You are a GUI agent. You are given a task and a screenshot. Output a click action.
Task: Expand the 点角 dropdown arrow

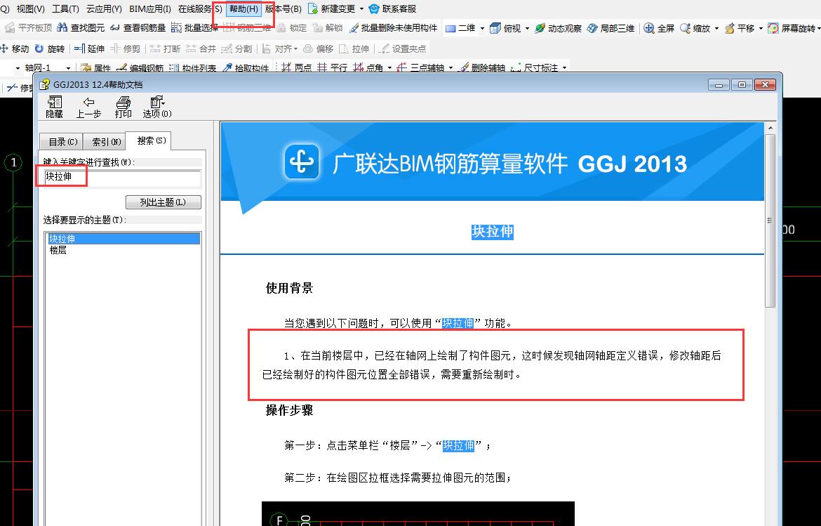(x=389, y=68)
